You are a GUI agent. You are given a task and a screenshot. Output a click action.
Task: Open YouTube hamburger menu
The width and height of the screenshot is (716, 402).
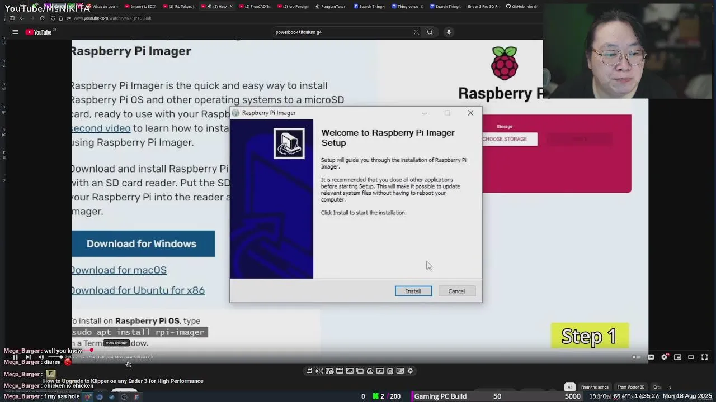(x=15, y=32)
